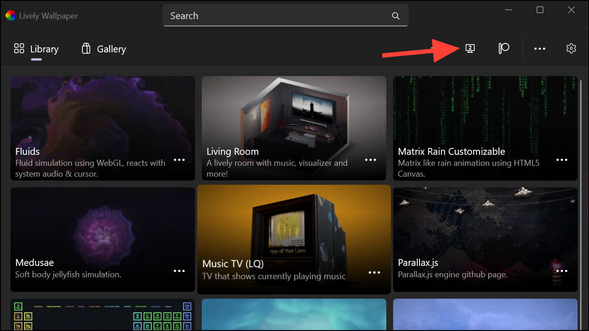Viewport: 589px width, 331px height.
Task: Open the Parallax.js options ellipsis
Action: (x=562, y=271)
